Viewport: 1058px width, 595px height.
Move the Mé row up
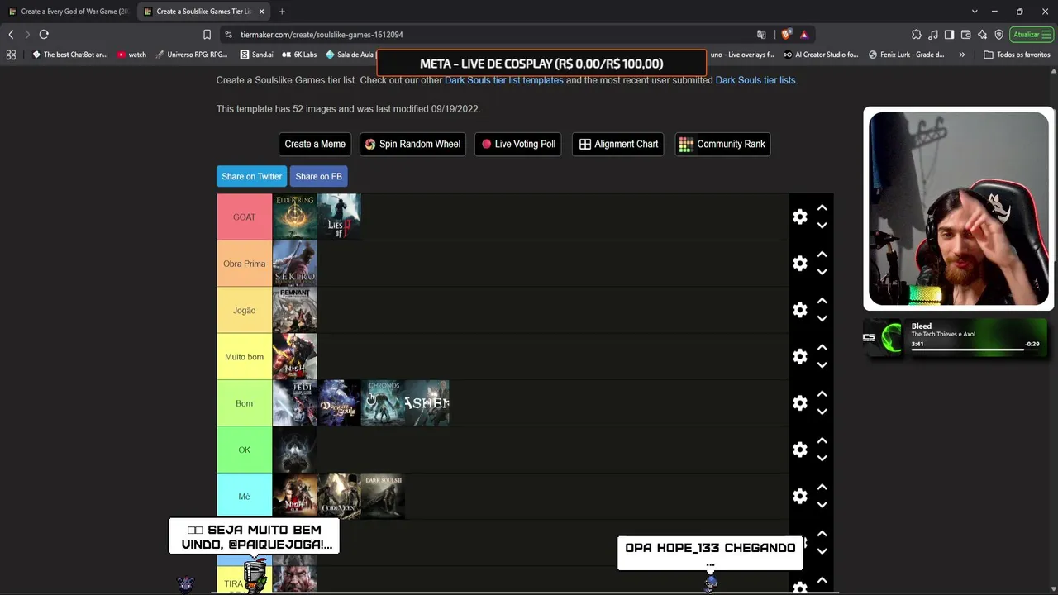tap(822, 488)
